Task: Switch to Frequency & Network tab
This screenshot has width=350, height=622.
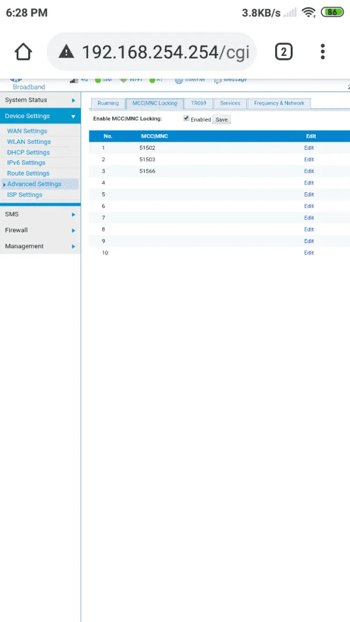Action: 279,103
